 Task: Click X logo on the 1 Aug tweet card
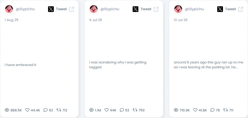[x=51, y=9]
